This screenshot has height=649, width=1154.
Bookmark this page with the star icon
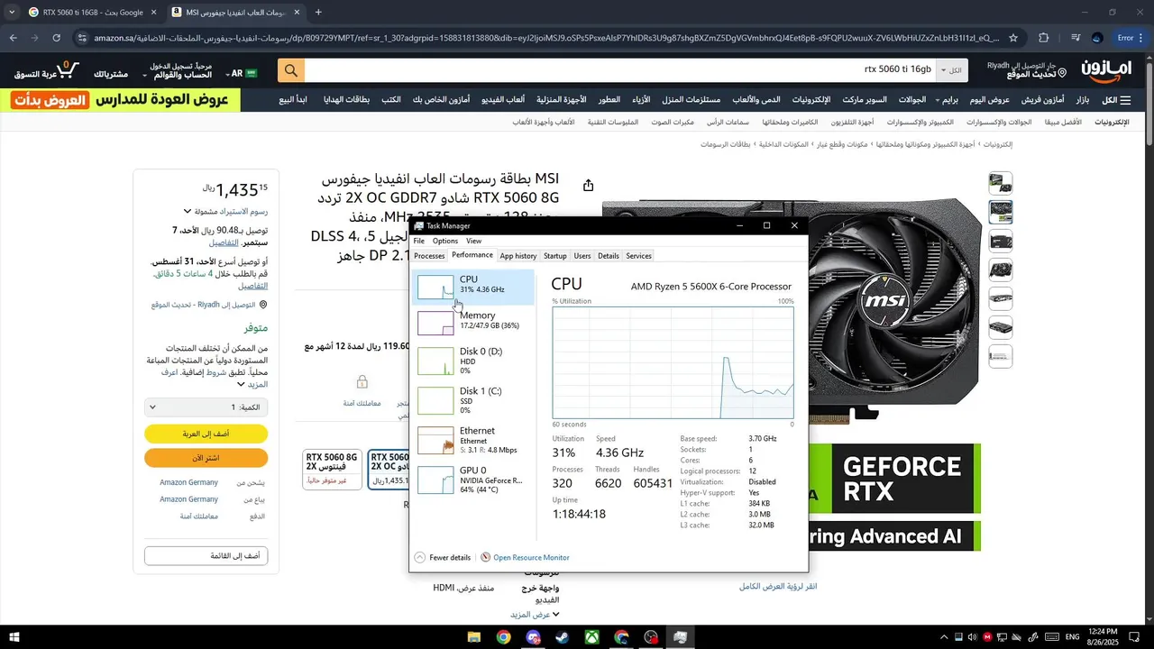tap(1013, 38)
